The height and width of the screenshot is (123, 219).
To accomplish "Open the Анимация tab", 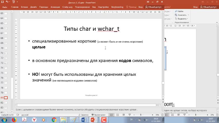I will click(55, 7).
